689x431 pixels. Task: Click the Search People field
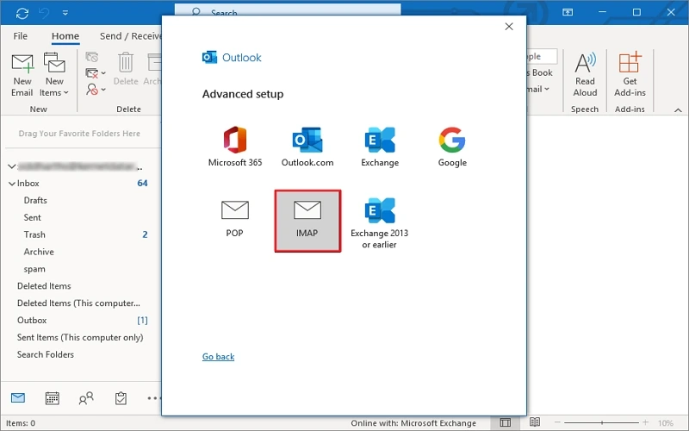click(543, 56)
